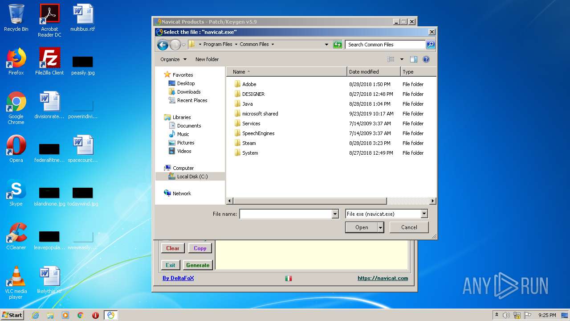Select the Firefox desktop icon
Screen dimensions: 570x321
[x=16, y=62]
